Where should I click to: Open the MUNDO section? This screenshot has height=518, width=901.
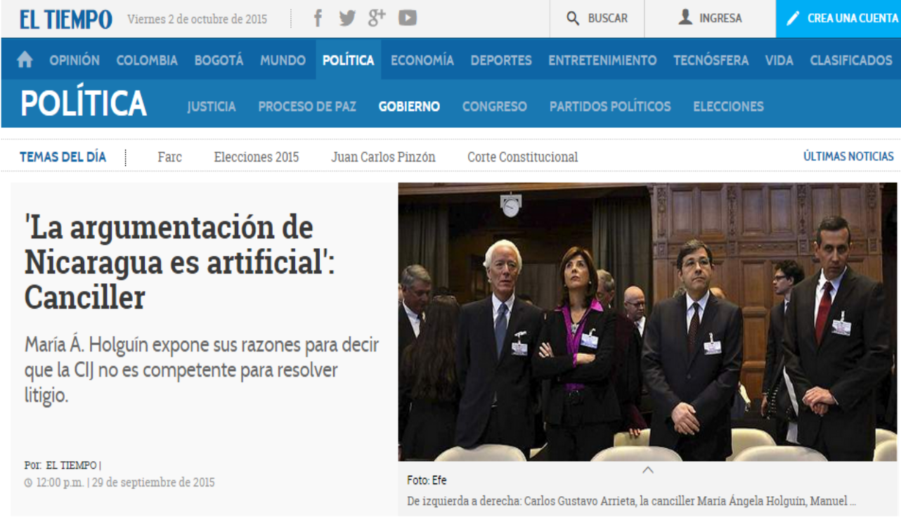[283, 60]
